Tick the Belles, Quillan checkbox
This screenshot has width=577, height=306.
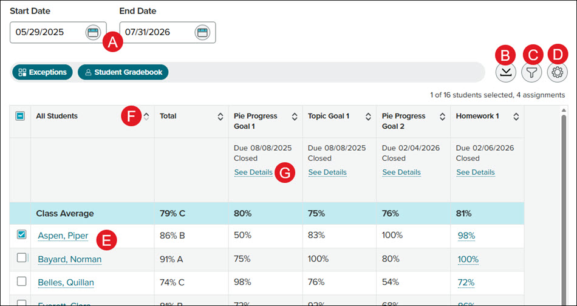(x=21, y=281)
